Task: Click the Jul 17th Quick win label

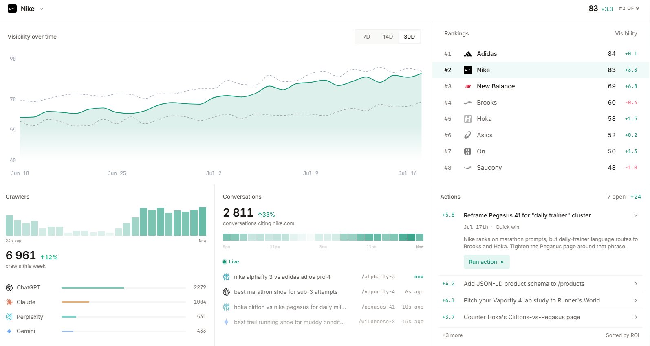Action: pos(491,227)
